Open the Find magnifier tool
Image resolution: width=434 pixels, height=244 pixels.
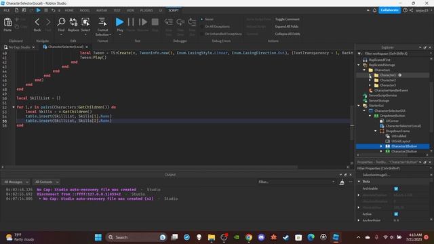pyautogui.click(x=61, y=22)
